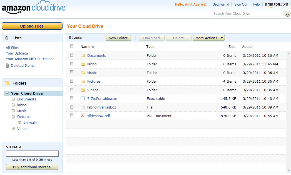Toggle the select-all checkbox in header
This screenshot has width=291, height=175.
[72, 46]
